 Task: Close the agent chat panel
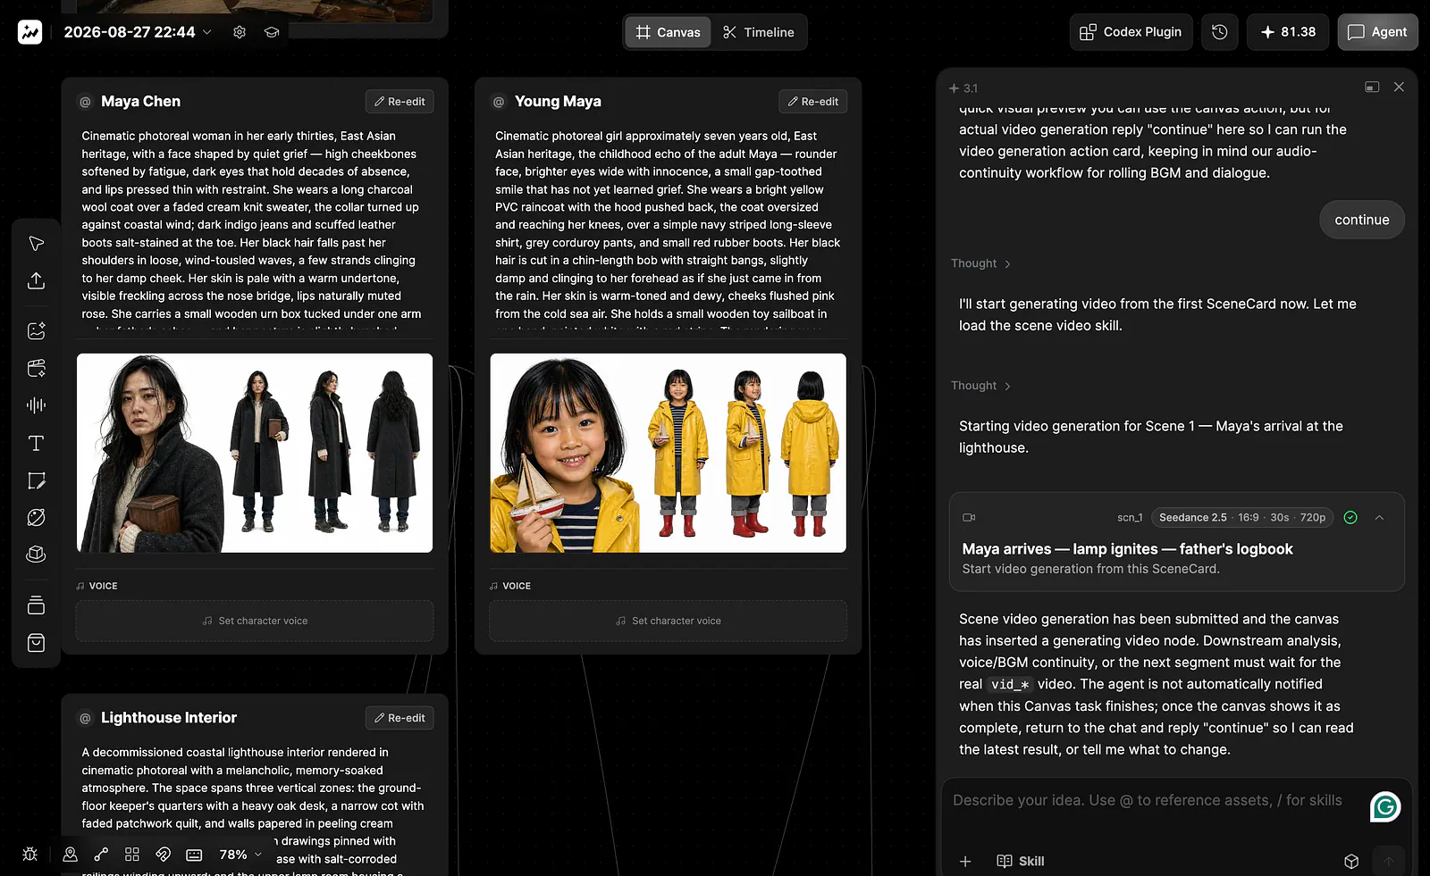1399,87
